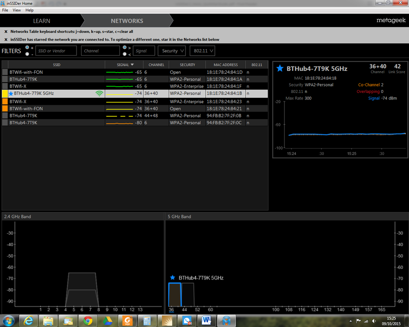Click the Signal filter input field
Viewport: 409px width, 327px height.
(x=144, y=51)
